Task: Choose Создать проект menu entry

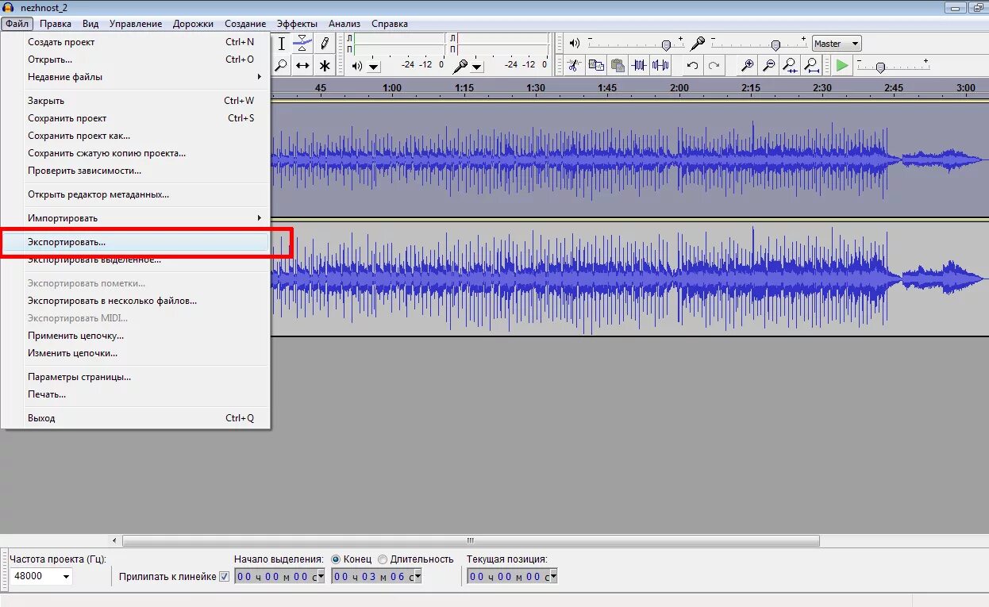Action: (x=136, y=42)
